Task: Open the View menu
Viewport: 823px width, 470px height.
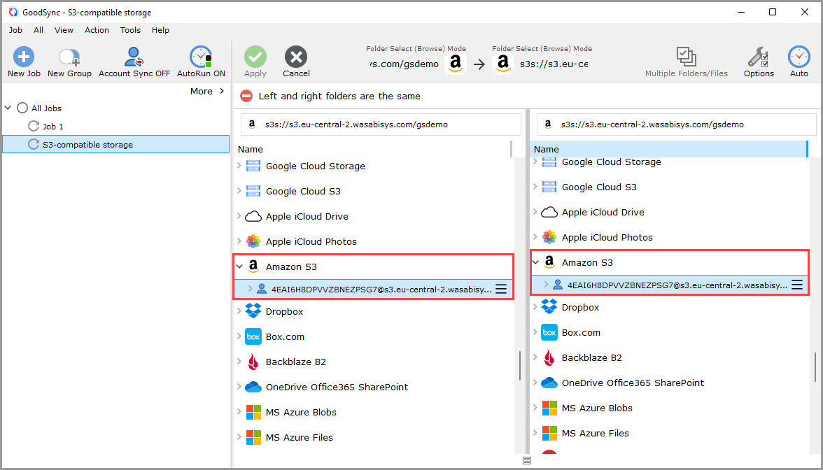Action: pos(64,30)
